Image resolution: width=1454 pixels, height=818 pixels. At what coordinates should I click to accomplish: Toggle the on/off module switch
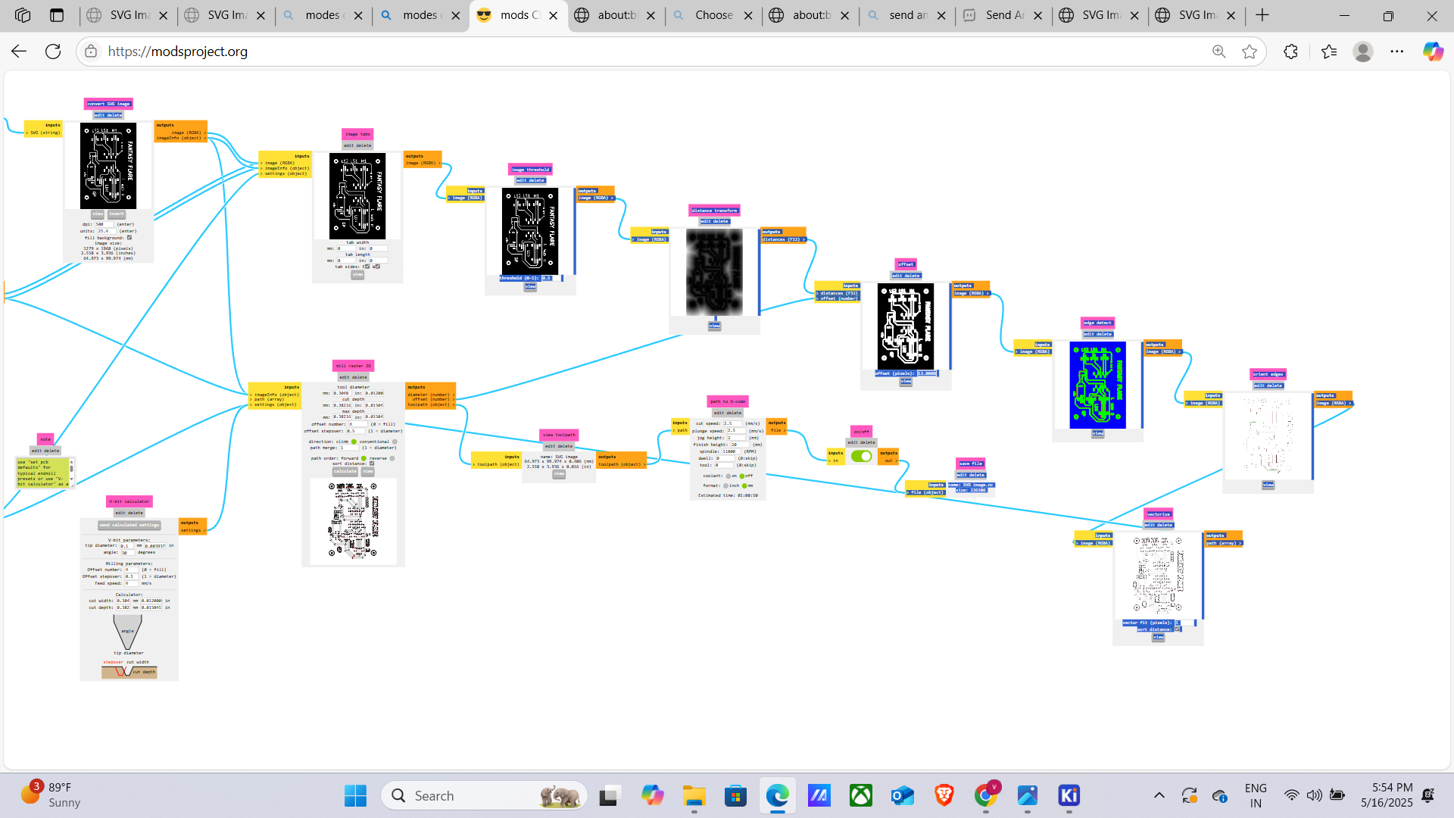tap(861, 456)
